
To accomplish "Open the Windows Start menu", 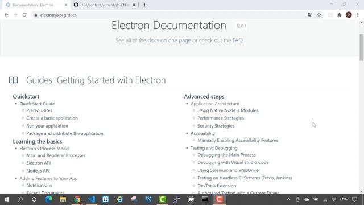I will tap(7, 199).
